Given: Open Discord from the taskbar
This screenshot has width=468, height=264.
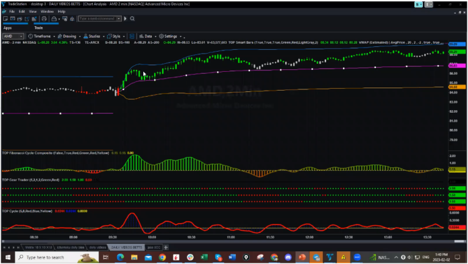Looking at the screenshot, I should coord(288,257).
